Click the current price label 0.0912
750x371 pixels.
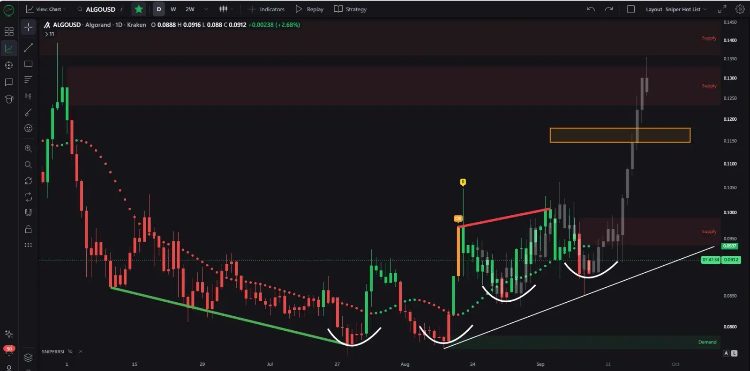tap(731, 260)
